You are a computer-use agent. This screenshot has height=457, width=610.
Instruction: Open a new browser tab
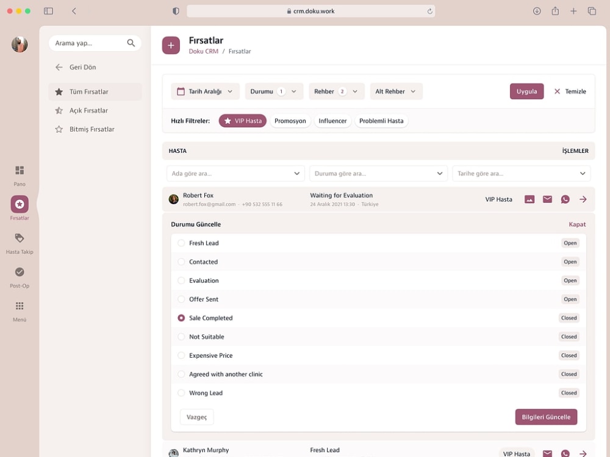click(573, 11)
